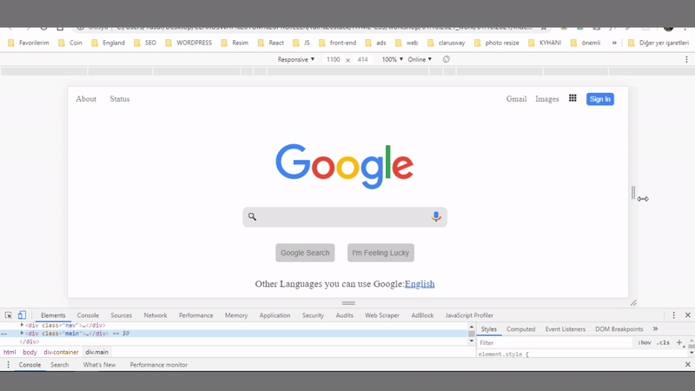Show more Styles sidebar tabs chevron
This screenshot has height=391, width=695.
coord(655,329)
